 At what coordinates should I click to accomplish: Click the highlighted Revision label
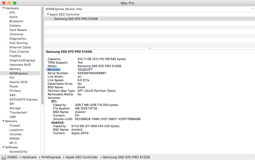53,70
